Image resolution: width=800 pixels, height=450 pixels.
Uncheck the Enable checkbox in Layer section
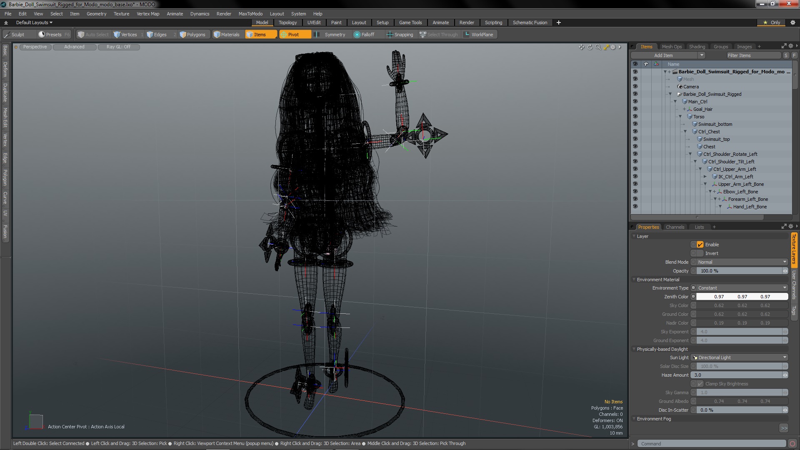700,245
